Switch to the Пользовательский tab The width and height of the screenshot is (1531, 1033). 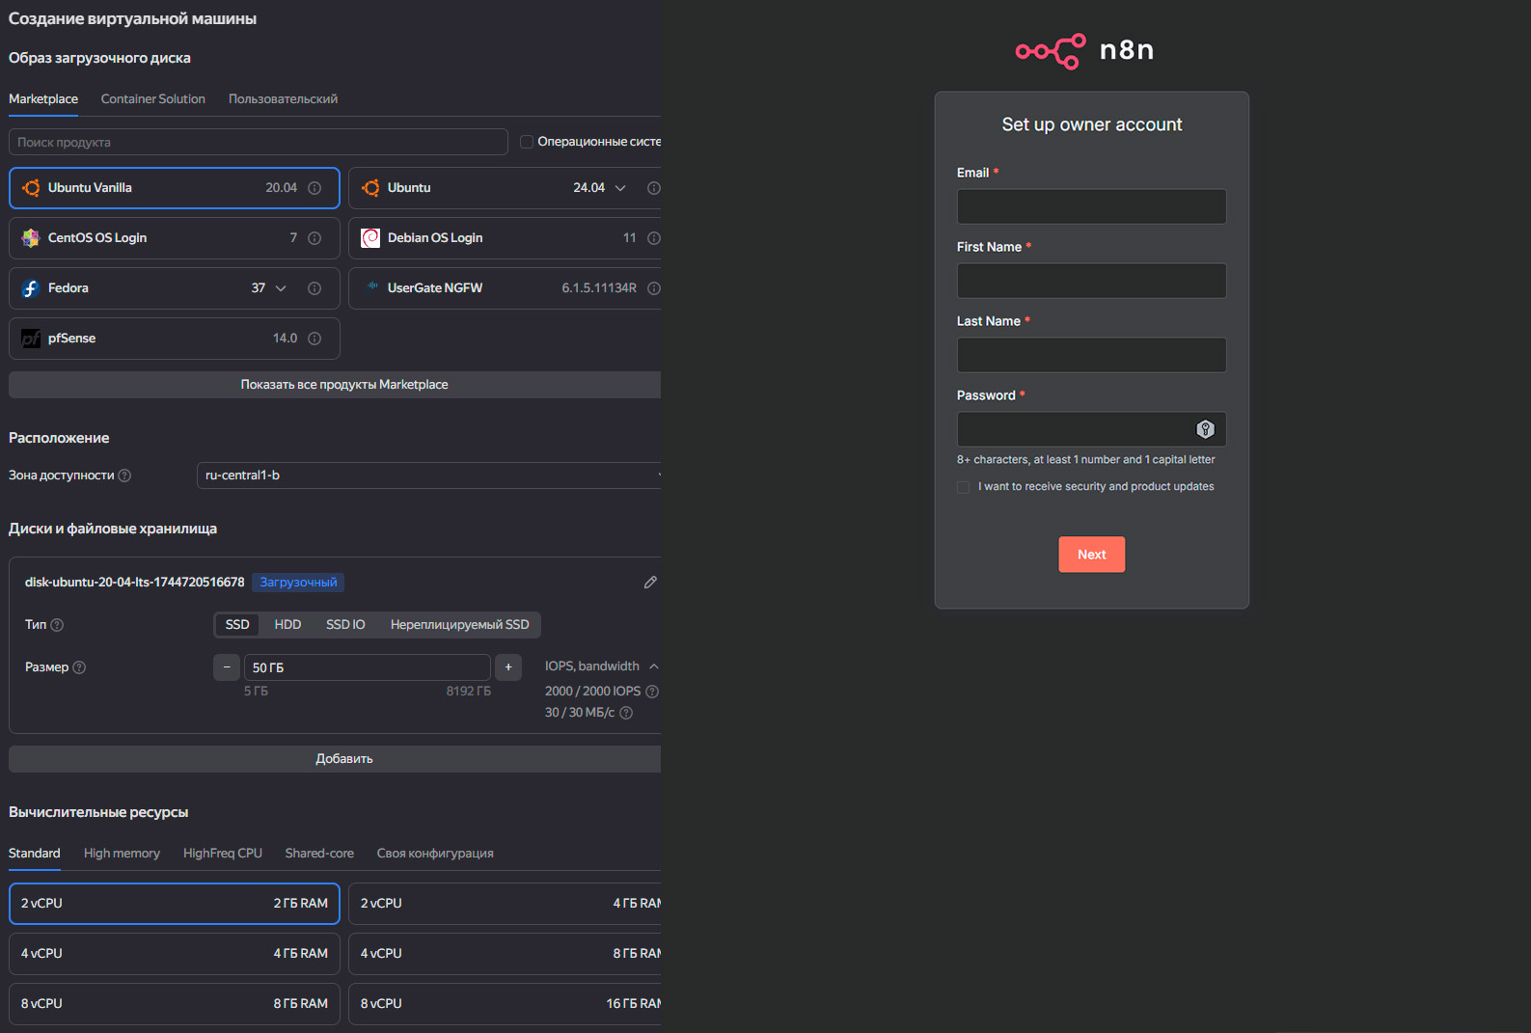pos(283,99)
